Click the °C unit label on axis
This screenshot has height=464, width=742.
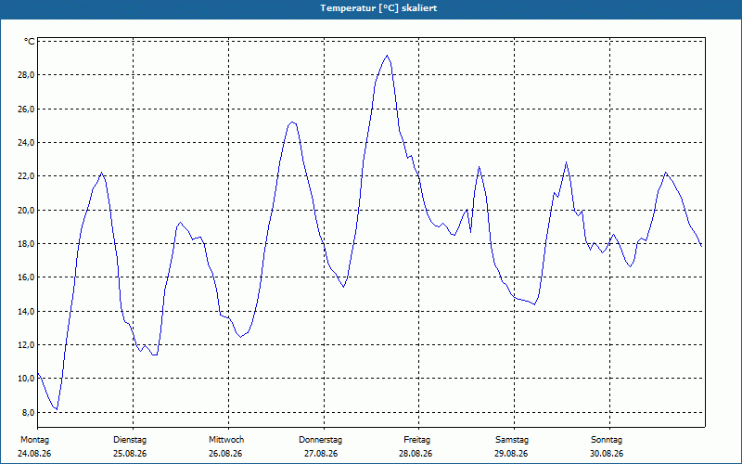30,42
